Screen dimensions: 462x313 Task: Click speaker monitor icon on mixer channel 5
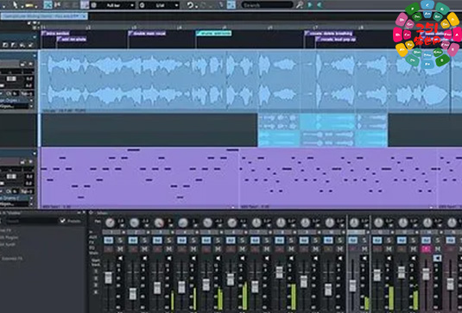tap(218, 259)
